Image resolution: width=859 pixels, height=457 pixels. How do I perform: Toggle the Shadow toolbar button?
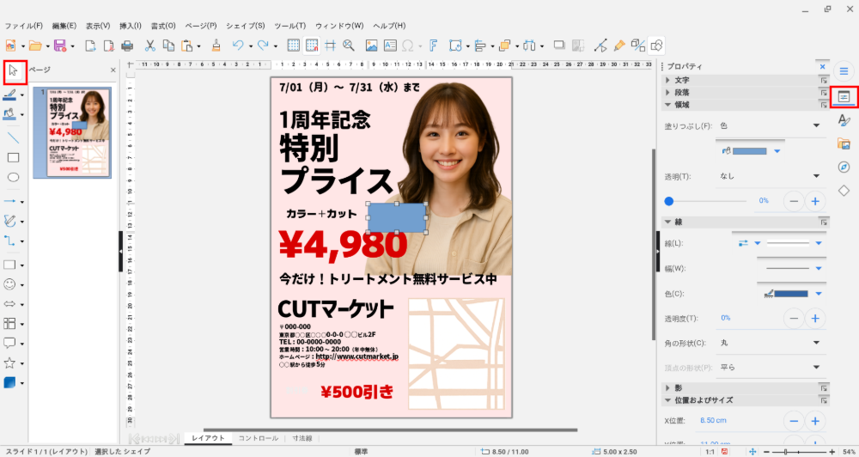(x=559, y=46)
